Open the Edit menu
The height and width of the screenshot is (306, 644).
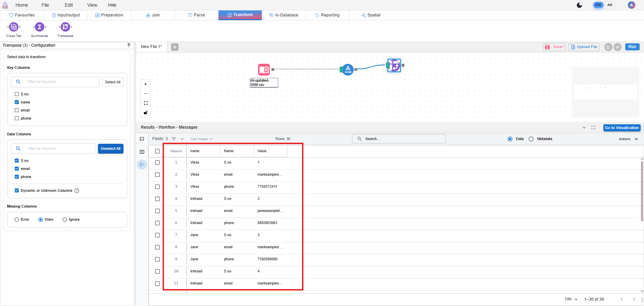click(69, 5)
